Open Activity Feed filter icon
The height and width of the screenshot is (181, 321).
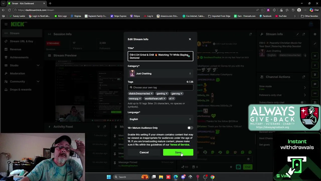click(99, 127)
